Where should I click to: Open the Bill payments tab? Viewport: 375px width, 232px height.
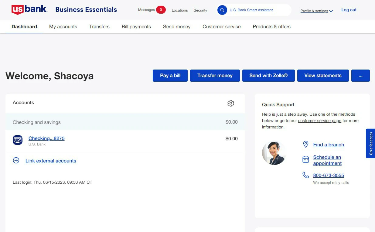[136, 27]
